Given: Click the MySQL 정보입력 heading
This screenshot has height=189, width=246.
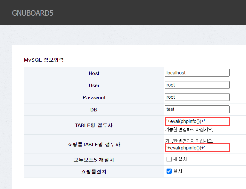Looking at the screenshot, I should tap(44, 60).
